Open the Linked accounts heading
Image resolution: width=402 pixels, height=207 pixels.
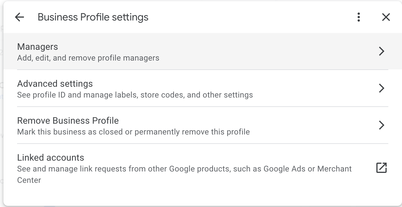click(51, 158)
